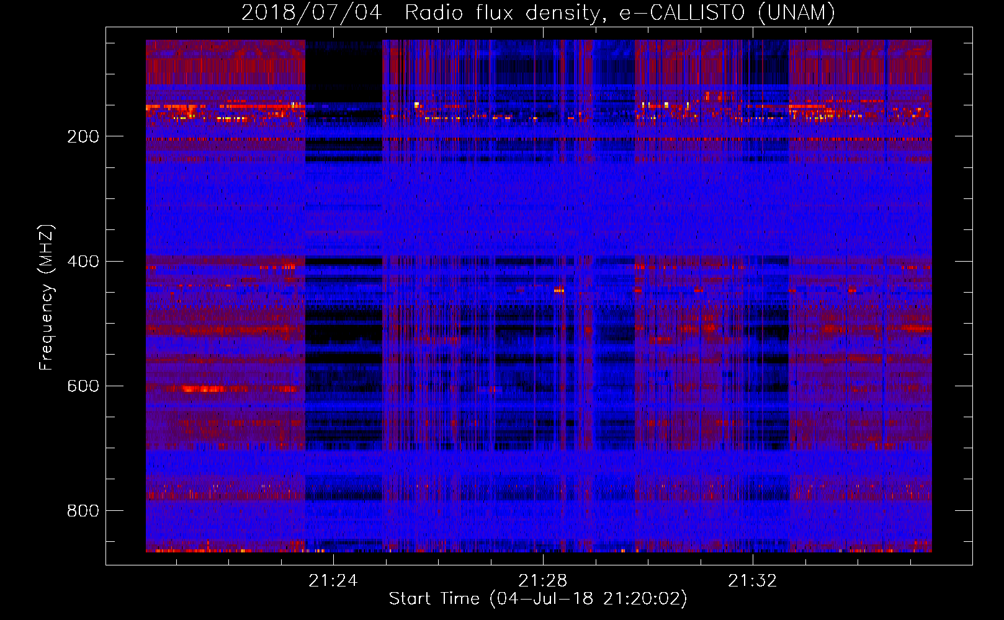Click the 200 frequency tick label
The image size is (1004, 620).
(83, 136)
